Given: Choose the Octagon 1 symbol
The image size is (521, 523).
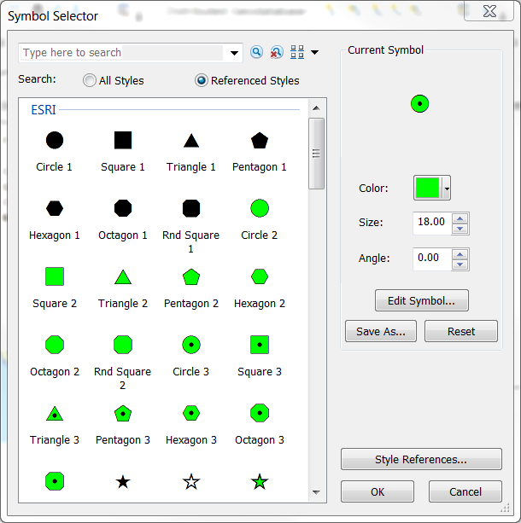Looking at the screenshot, I should [x=123, y=208].
